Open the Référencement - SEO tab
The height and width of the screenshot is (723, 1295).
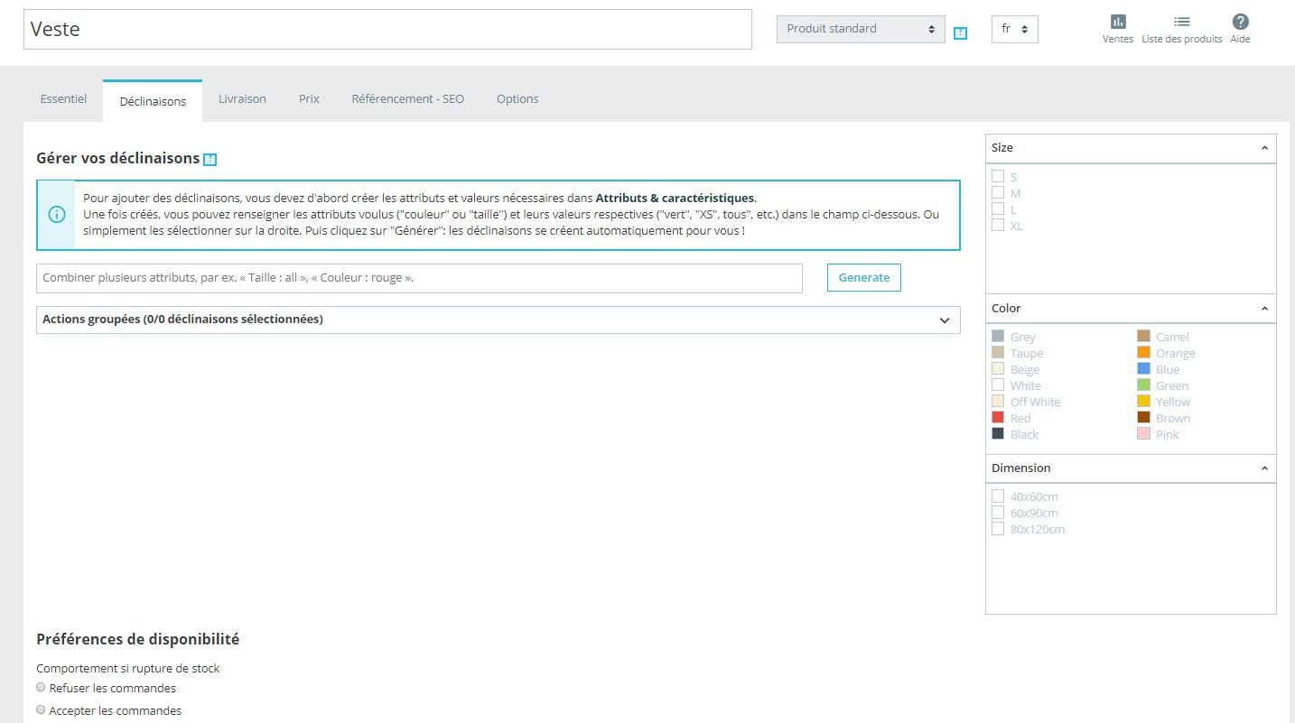point(407,99)
